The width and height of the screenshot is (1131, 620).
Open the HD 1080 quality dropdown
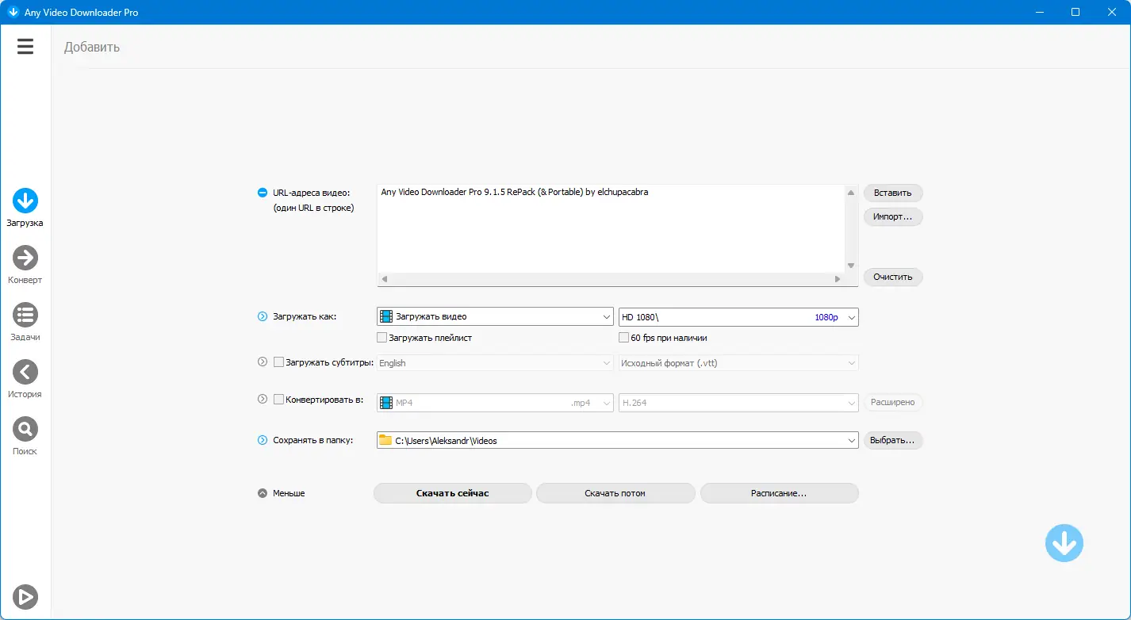pos(738,316)
